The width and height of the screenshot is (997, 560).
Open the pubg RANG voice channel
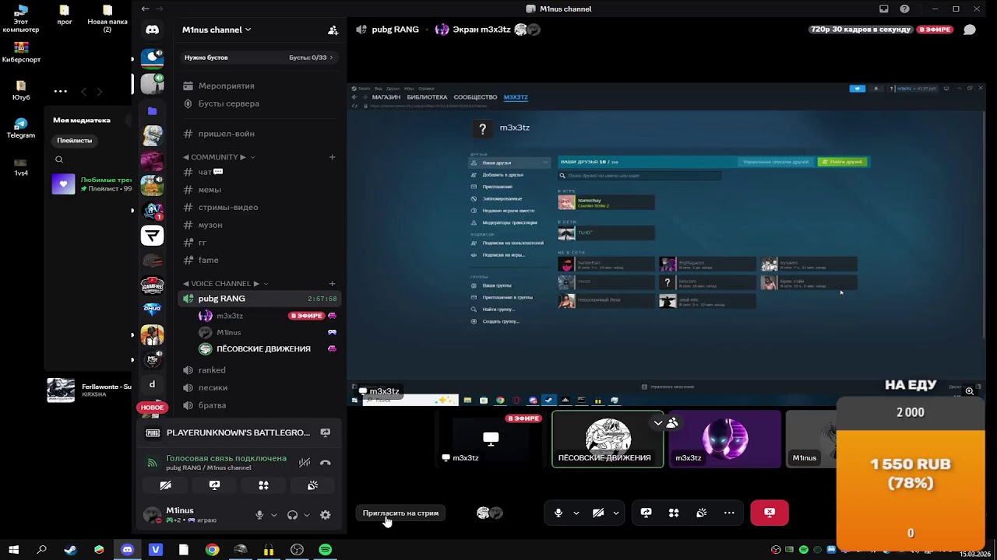[x=259, y=299]
